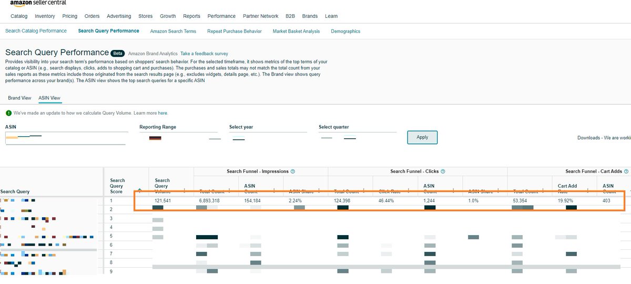631x284 pixels.
Task: Sort by Impressions ASIN Count column
Action: (x=250, y=189)
